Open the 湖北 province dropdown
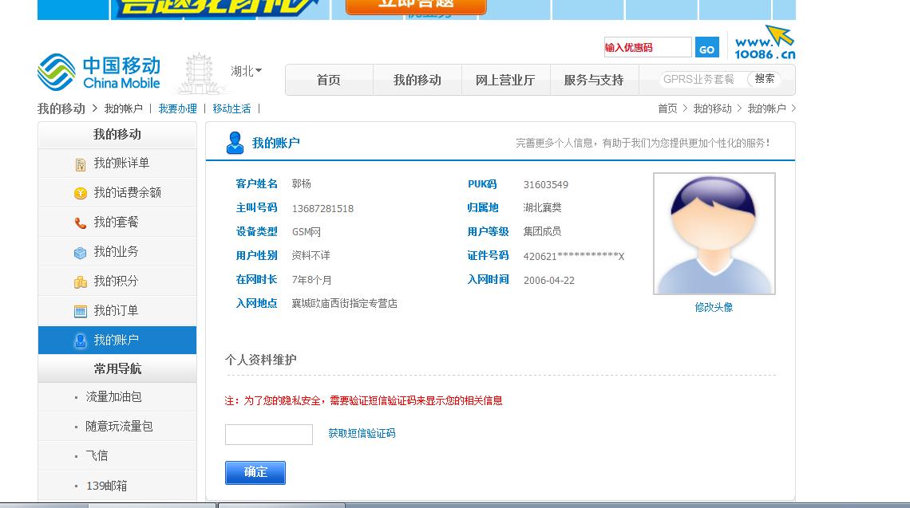The width and height of the screenshot is (910, 508). tap(246, 71)
